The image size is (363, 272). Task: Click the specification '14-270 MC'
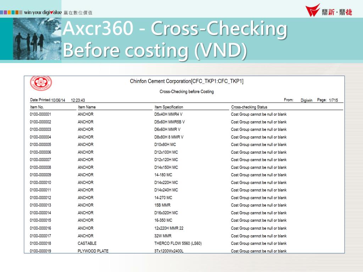click(163, 198)
